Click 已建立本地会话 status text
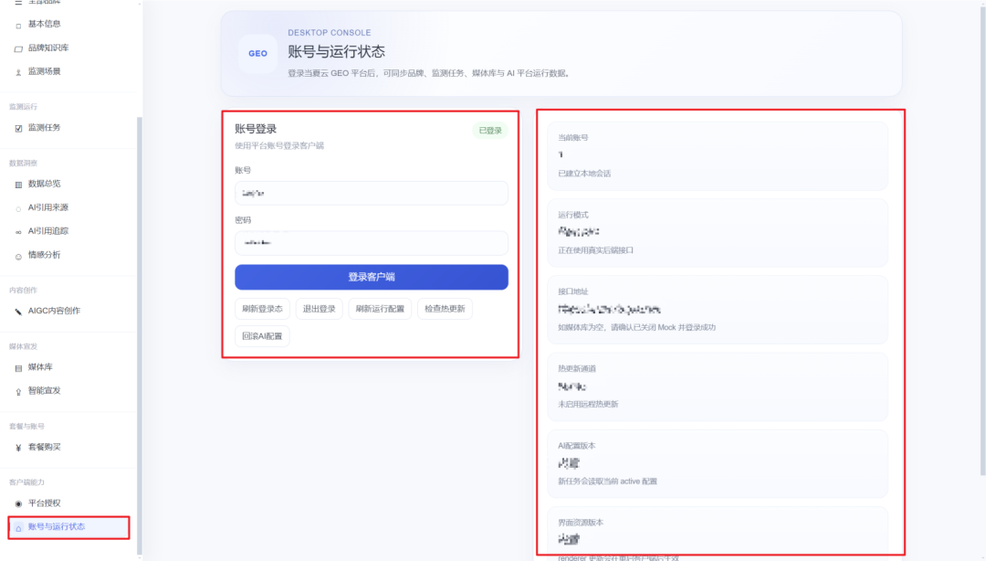 (x=584, y=174)
